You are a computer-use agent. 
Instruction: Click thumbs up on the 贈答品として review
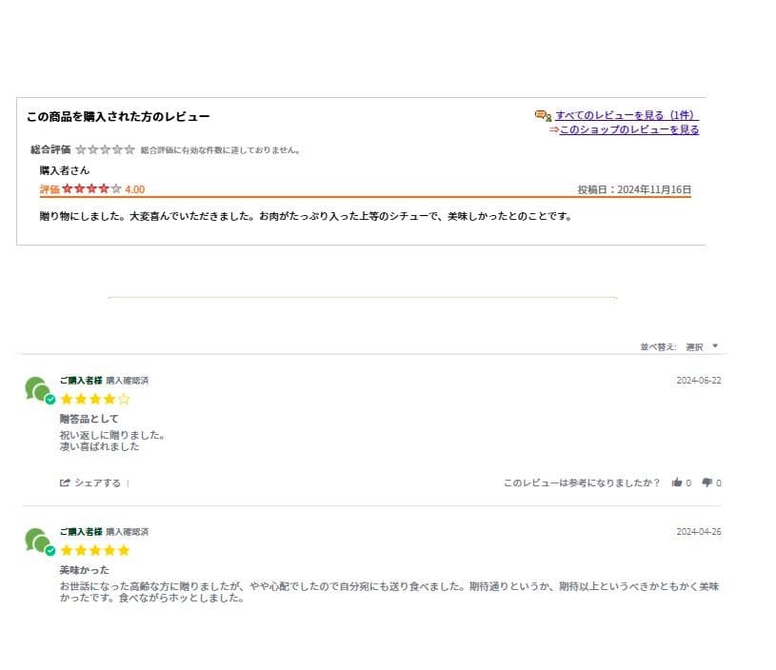pyautogui.click(x=677, y=483)
